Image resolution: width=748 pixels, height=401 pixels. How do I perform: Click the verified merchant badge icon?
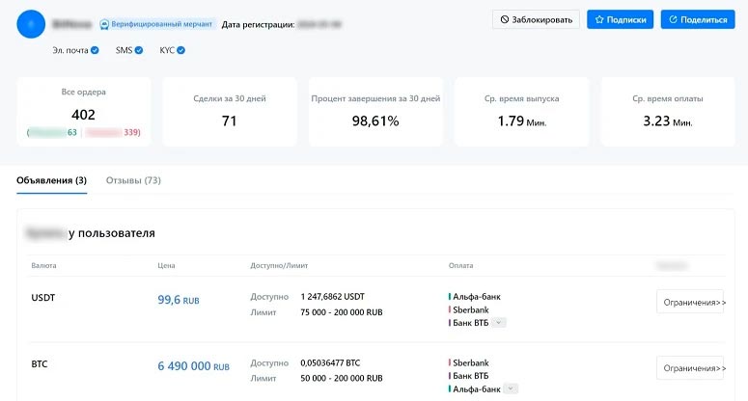click(106, 23)
